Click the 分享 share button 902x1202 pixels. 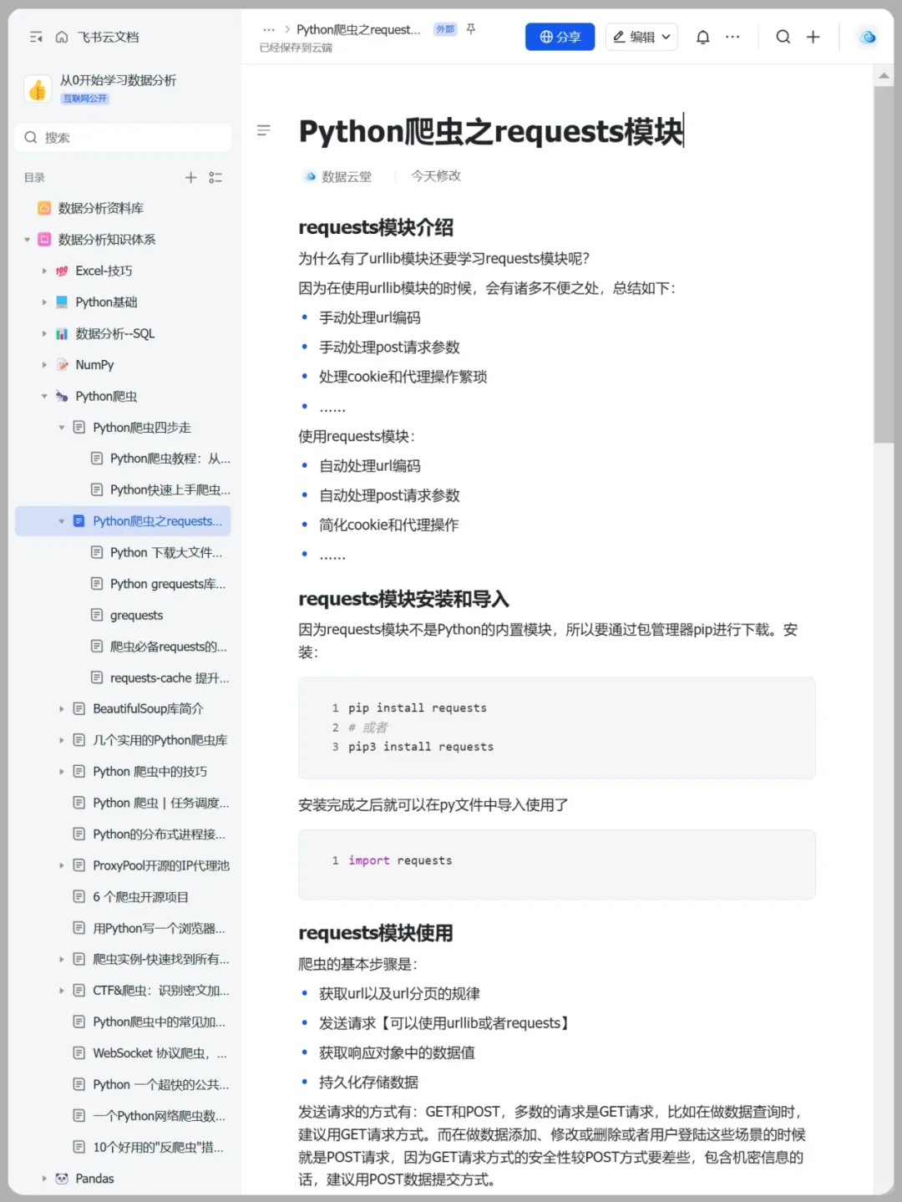coord(560,37)
